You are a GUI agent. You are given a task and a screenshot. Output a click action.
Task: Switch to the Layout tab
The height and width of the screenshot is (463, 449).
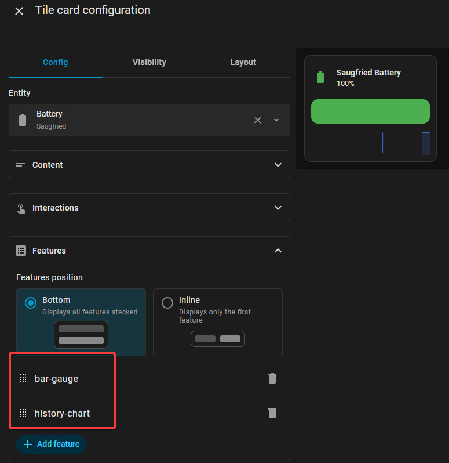point(243,62)
